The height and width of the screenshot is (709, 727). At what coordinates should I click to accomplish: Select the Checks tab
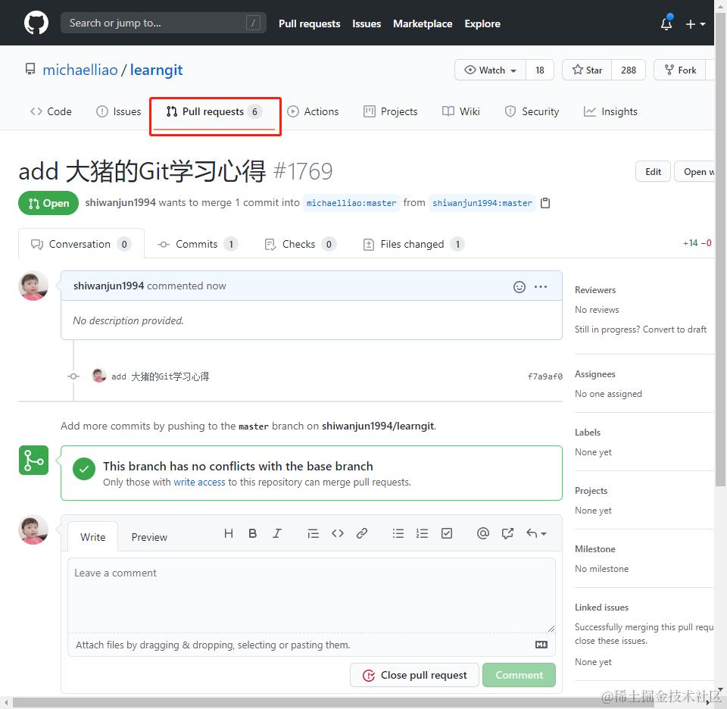[x=301, y=244]
